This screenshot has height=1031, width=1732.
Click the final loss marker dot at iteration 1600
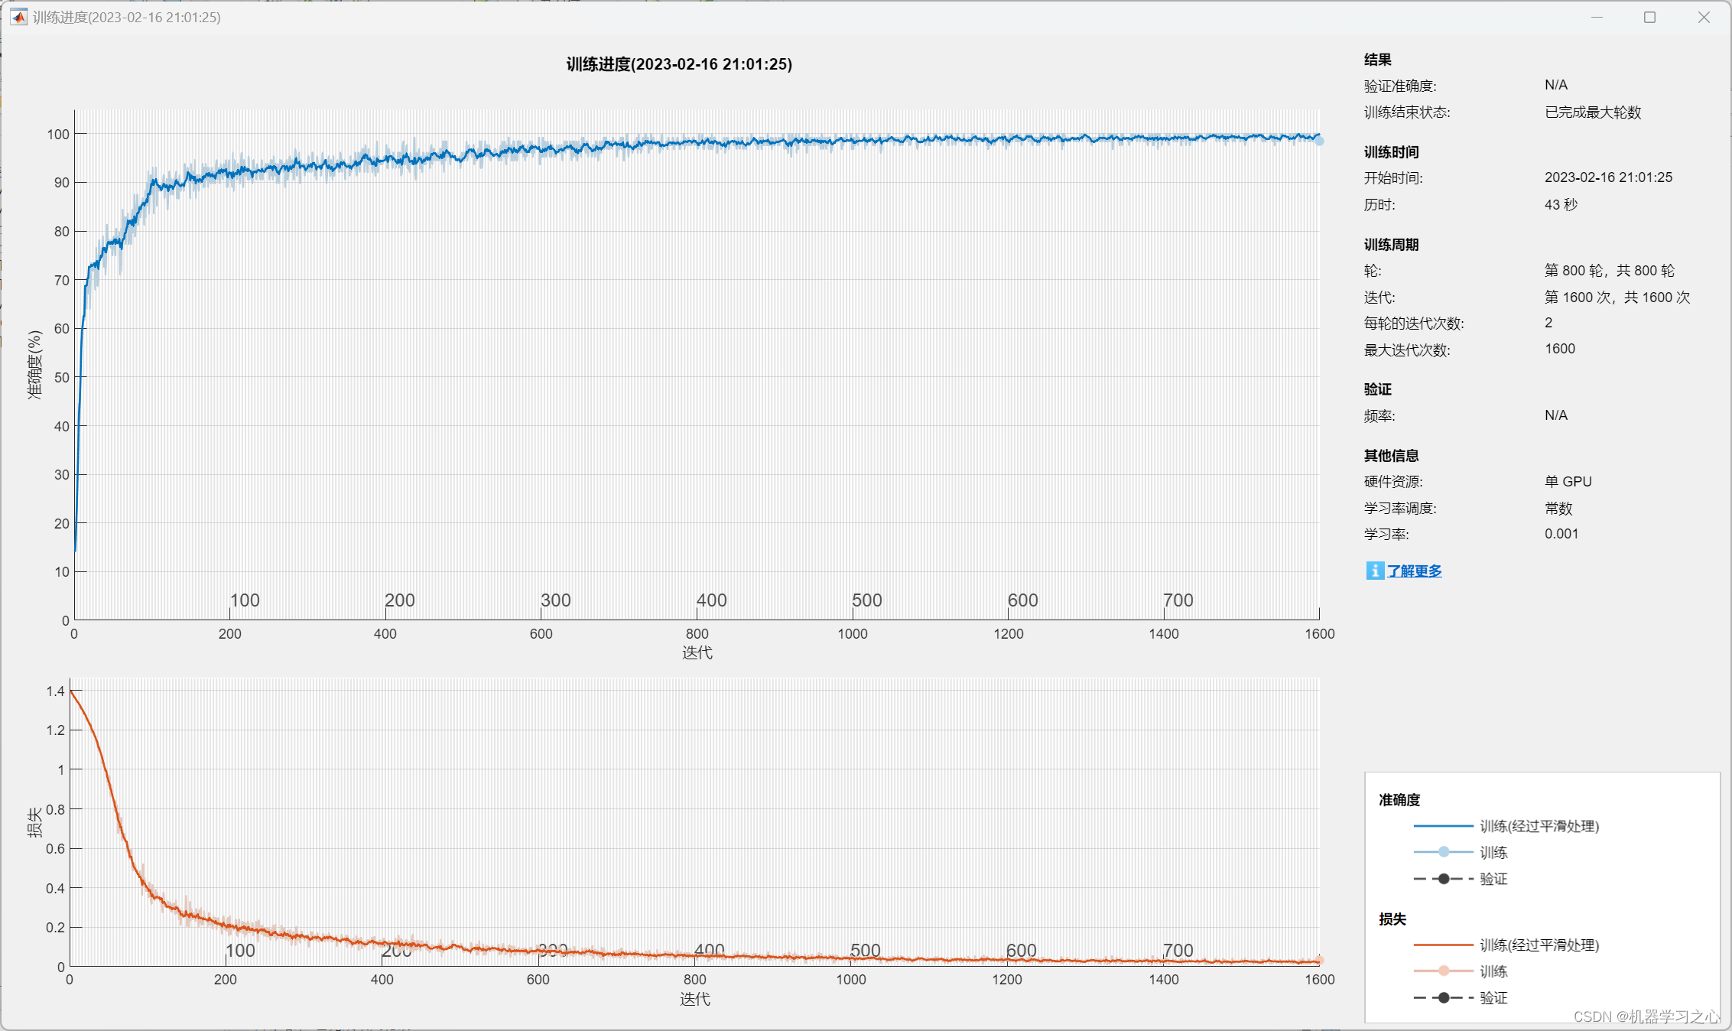point(1319,960)
